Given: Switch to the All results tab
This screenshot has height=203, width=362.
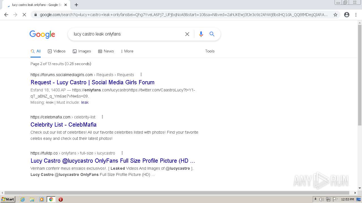Looking at the screenshot, I should click(36, 51).
